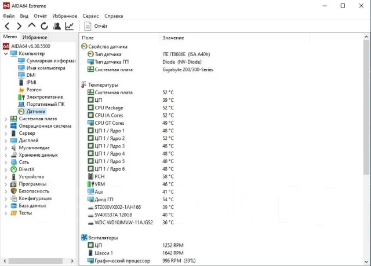Expand the Тесты tree node
This screenshot has height=266, width=371.
click(6, 213)
